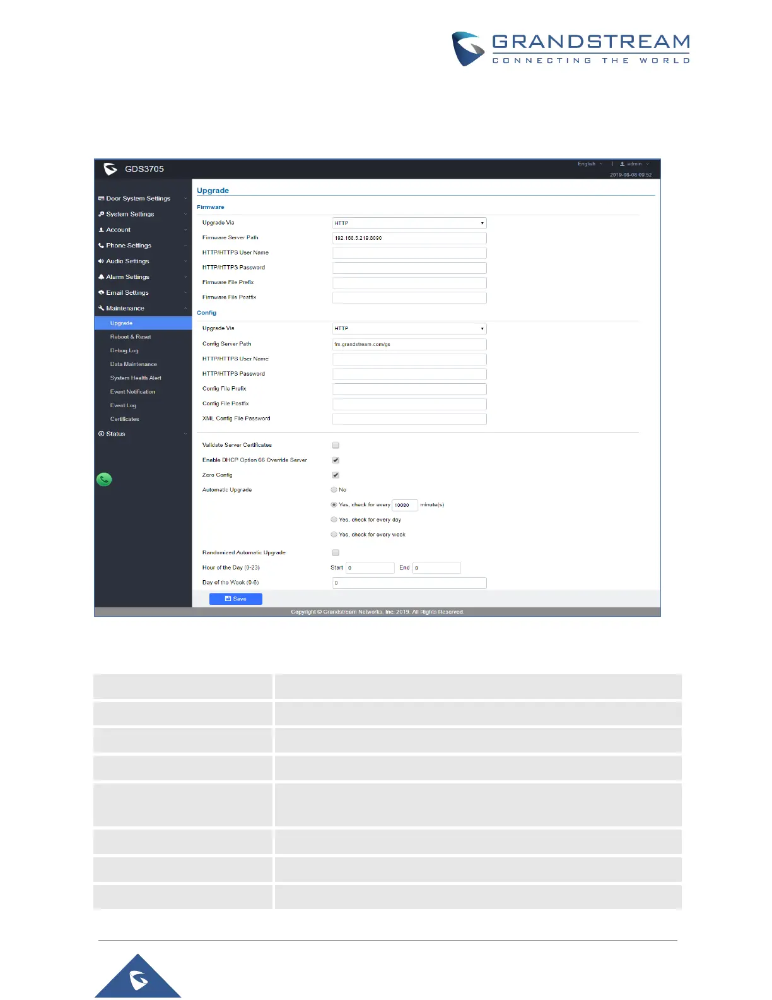Click the Door System Settings icon
Screen dimensions: 772x1000
(x=101, y=198)
